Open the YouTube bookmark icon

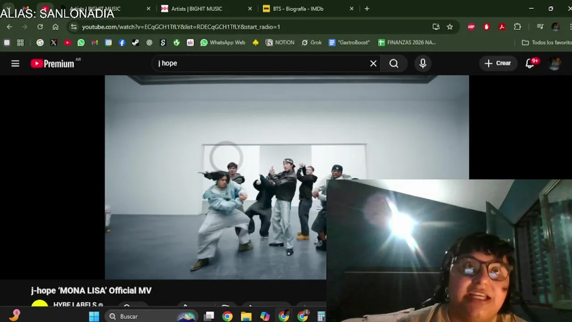(67, 42)
